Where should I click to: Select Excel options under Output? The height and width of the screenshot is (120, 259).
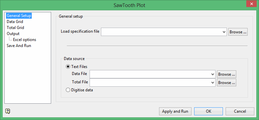[25, 40]
